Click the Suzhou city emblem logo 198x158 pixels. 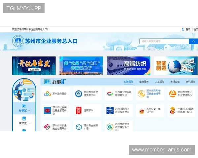[x=18, y=41]
